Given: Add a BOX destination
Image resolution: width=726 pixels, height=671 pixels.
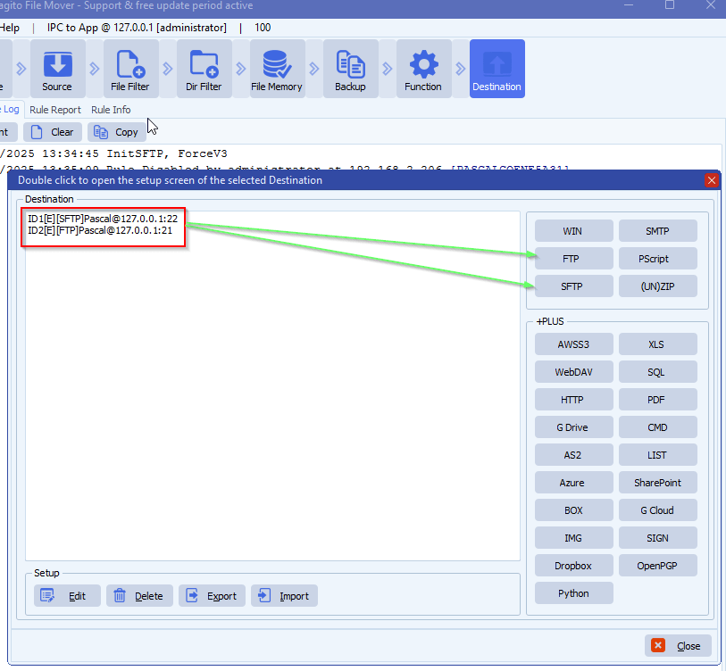Looking at the screenshot, I should click(573, 510).
